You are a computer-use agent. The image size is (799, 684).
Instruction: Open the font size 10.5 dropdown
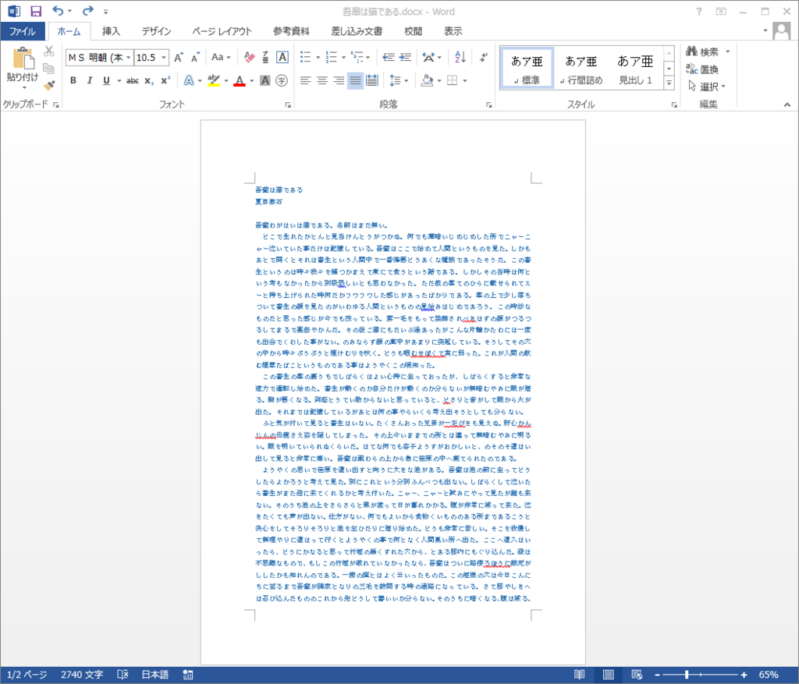pyautogui.click(x=164, y=58)
